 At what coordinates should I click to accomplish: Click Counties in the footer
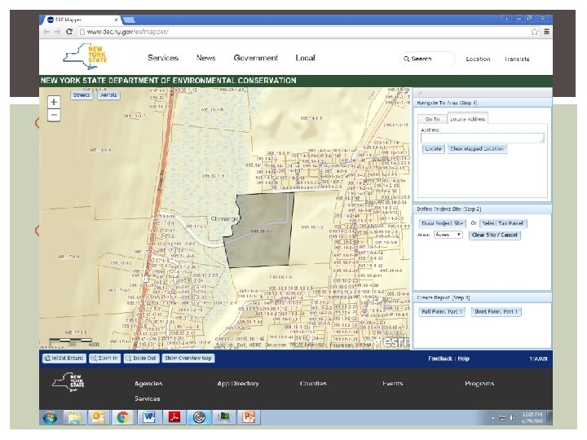313,384
